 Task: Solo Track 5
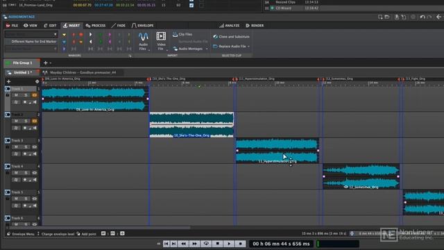click(x=26, y=199)
